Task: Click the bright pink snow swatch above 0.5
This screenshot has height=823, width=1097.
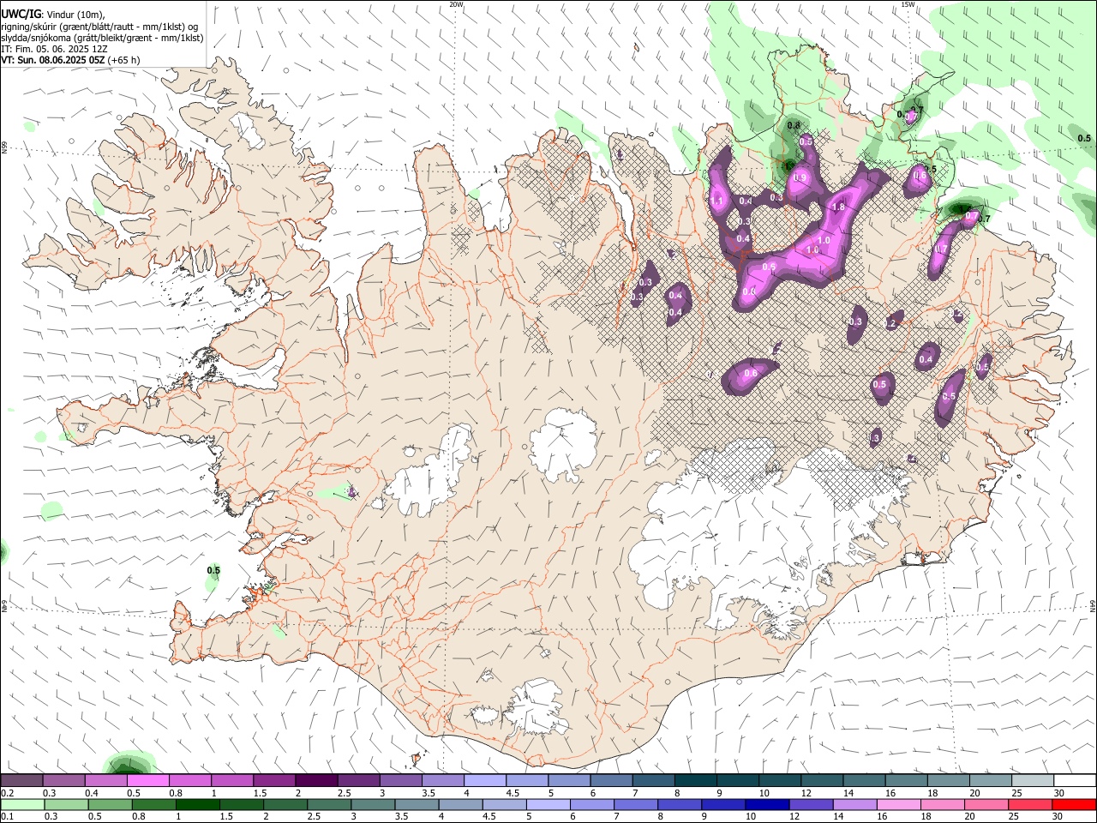Action: (147, 781)
